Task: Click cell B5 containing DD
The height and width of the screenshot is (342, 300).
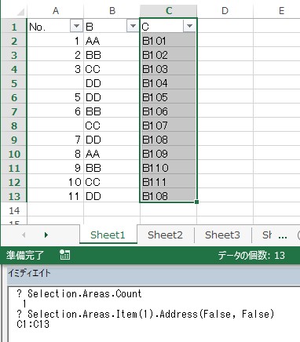Action: click(112, 82)
